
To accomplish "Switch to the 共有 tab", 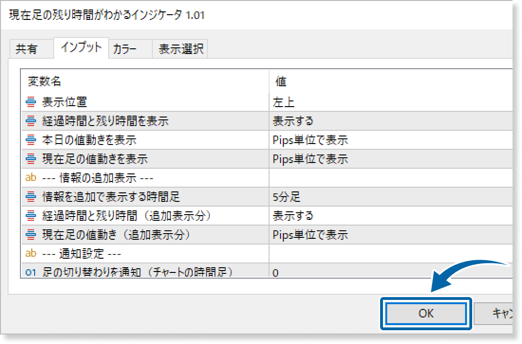I will pos(26,49).
